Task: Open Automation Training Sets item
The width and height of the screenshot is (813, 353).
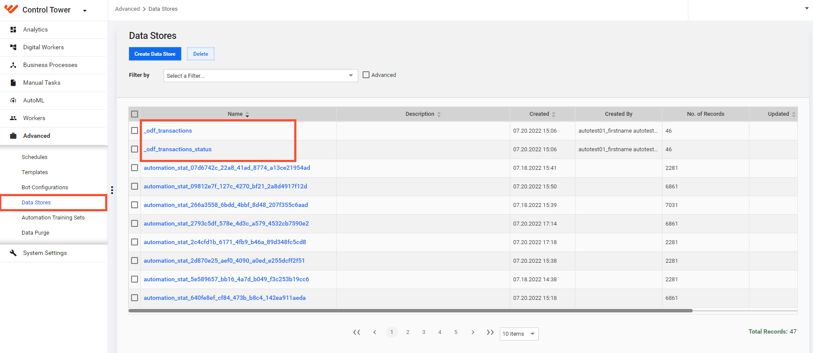Action: coord(53,217)
